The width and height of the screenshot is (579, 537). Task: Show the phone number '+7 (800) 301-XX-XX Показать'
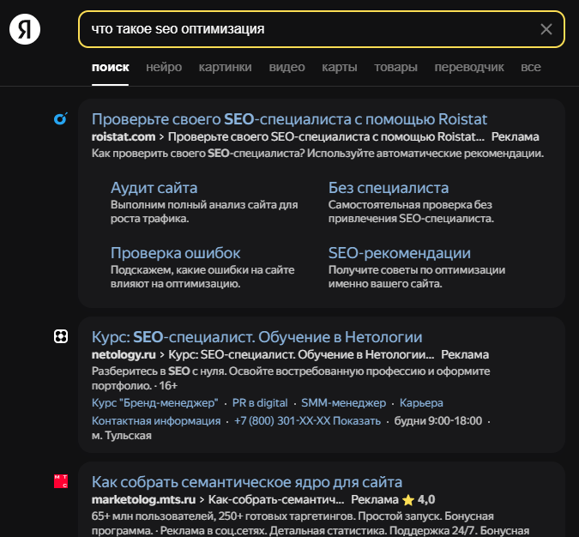[307, 420]
